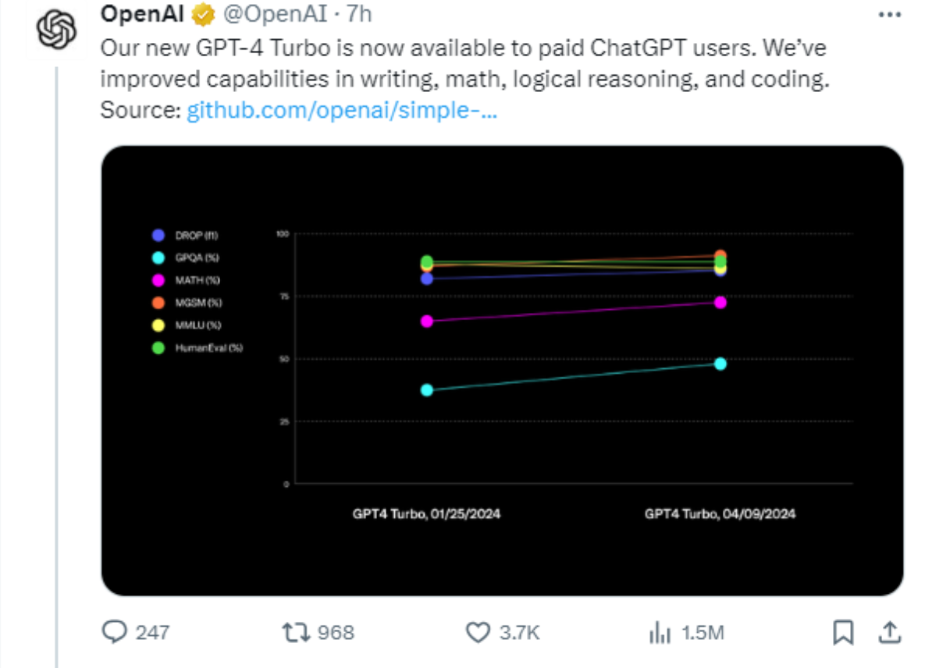Click the OpenAI display name
The image size is (925, 668).
(142, 13)
